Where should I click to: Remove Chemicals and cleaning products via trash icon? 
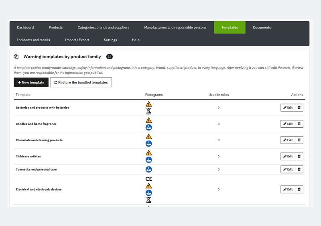pos(299,140)
